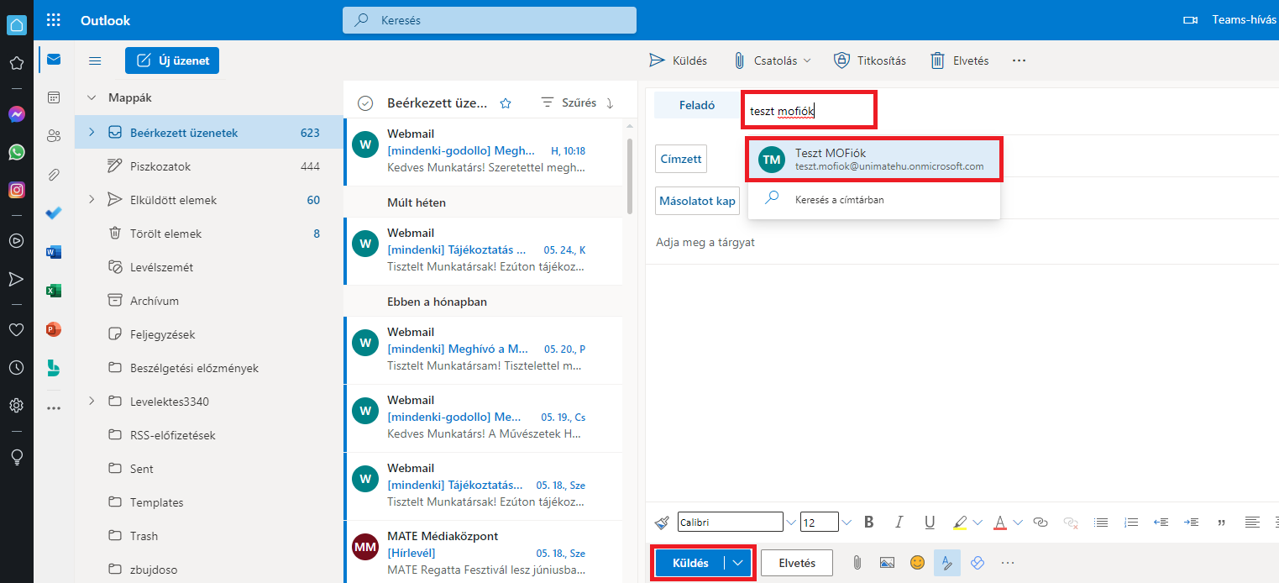Open the WhatsApp icon in left bar

tap(16, 152)
